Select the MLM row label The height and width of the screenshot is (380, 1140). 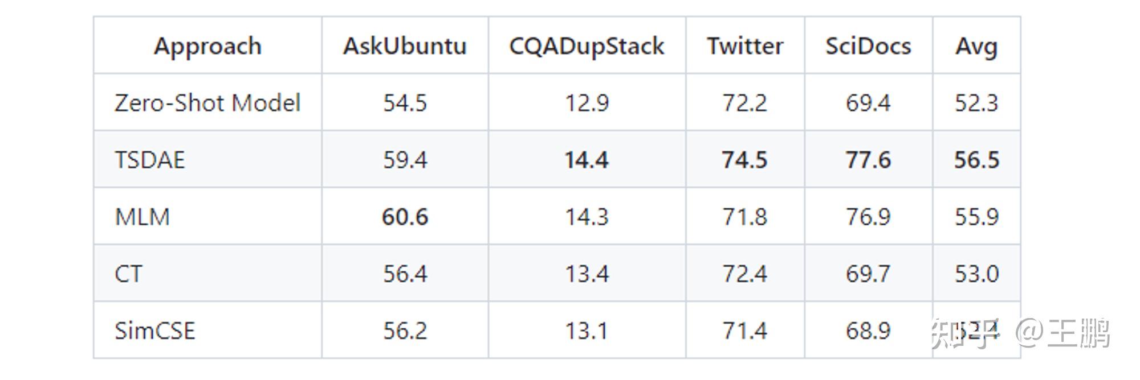[142, 217]
